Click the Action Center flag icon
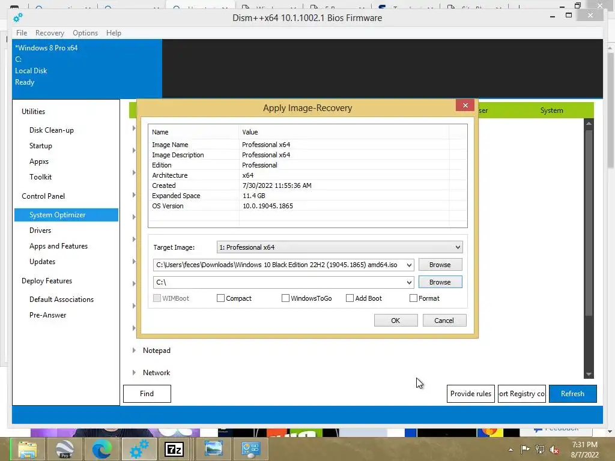This screenshot has width=615, height=461. pos(525,449)
